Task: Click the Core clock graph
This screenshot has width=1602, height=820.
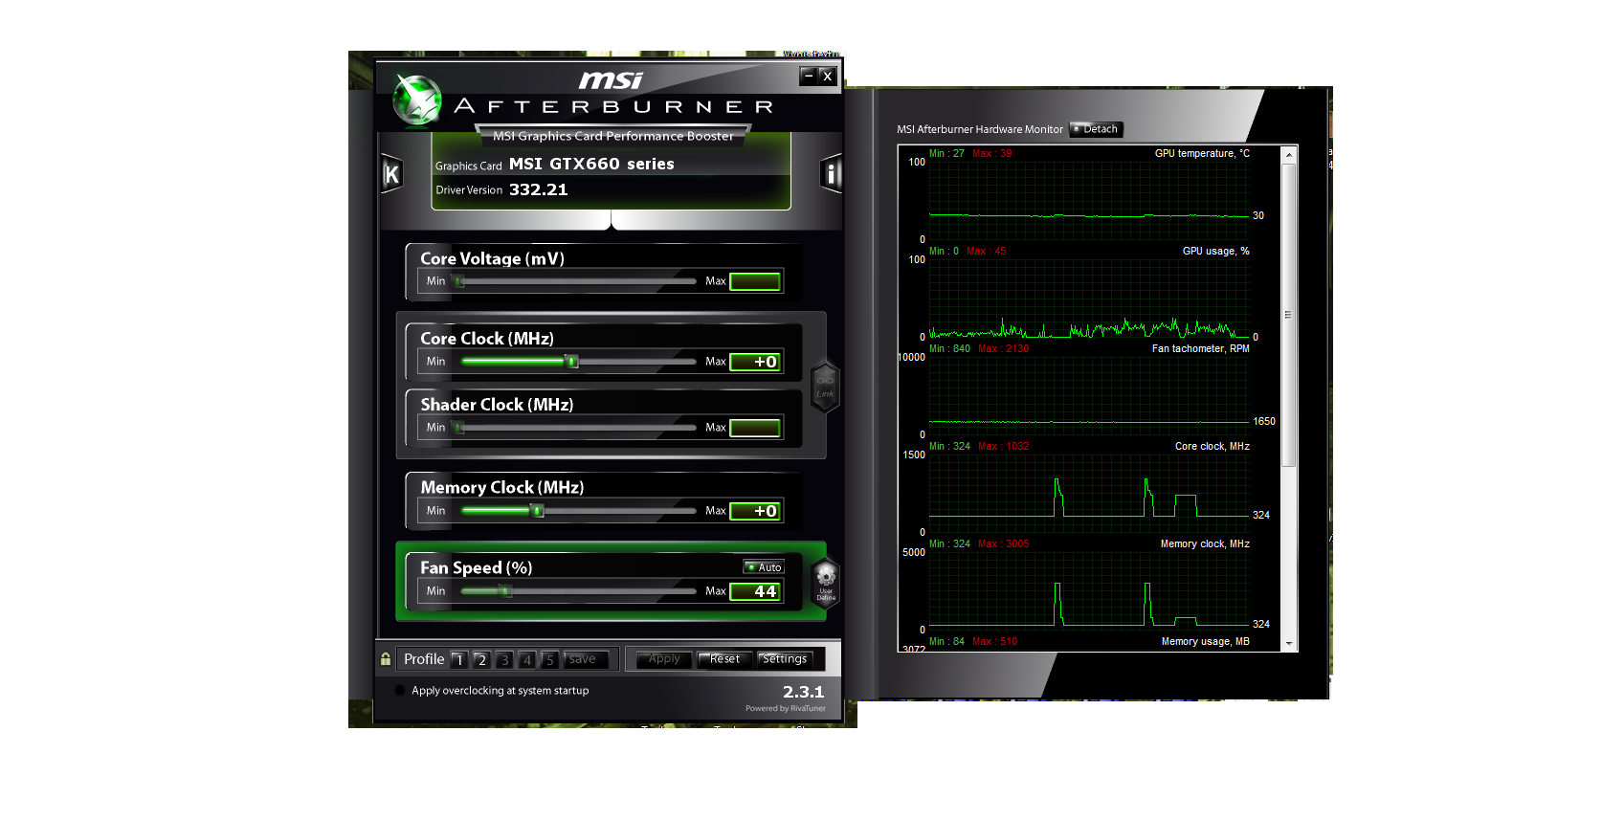Action: click(x=1089, y=494)
